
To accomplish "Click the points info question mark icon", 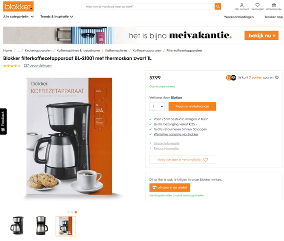I will (x=277, y=77).
